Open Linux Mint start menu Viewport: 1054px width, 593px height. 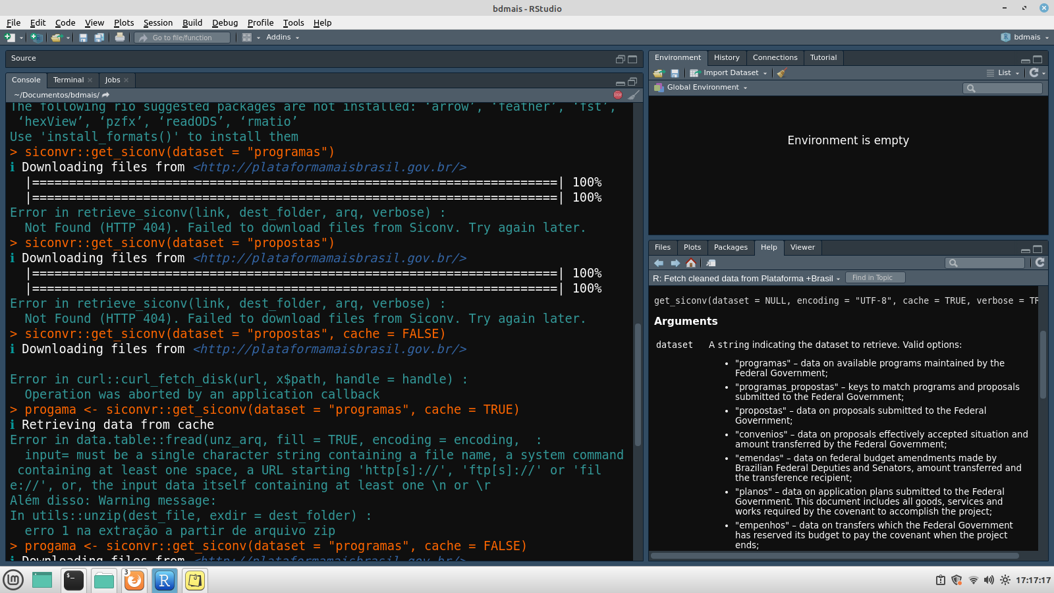(13, 580)
